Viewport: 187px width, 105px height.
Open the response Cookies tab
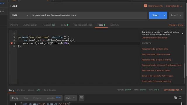point(21,90)
